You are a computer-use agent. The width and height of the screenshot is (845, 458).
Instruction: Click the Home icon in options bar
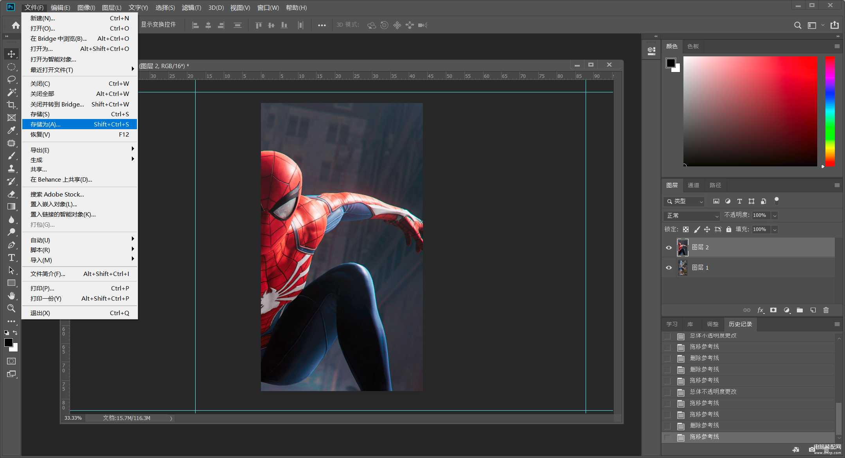[16, 25]
